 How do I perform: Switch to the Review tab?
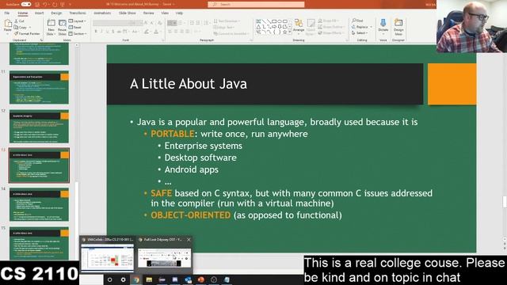(x=149, y=13)
